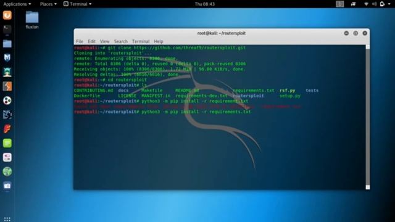Screen dimensions: 395x222
Task: Click the 'Cloning into routersploit' line
Action: [113, 53]
